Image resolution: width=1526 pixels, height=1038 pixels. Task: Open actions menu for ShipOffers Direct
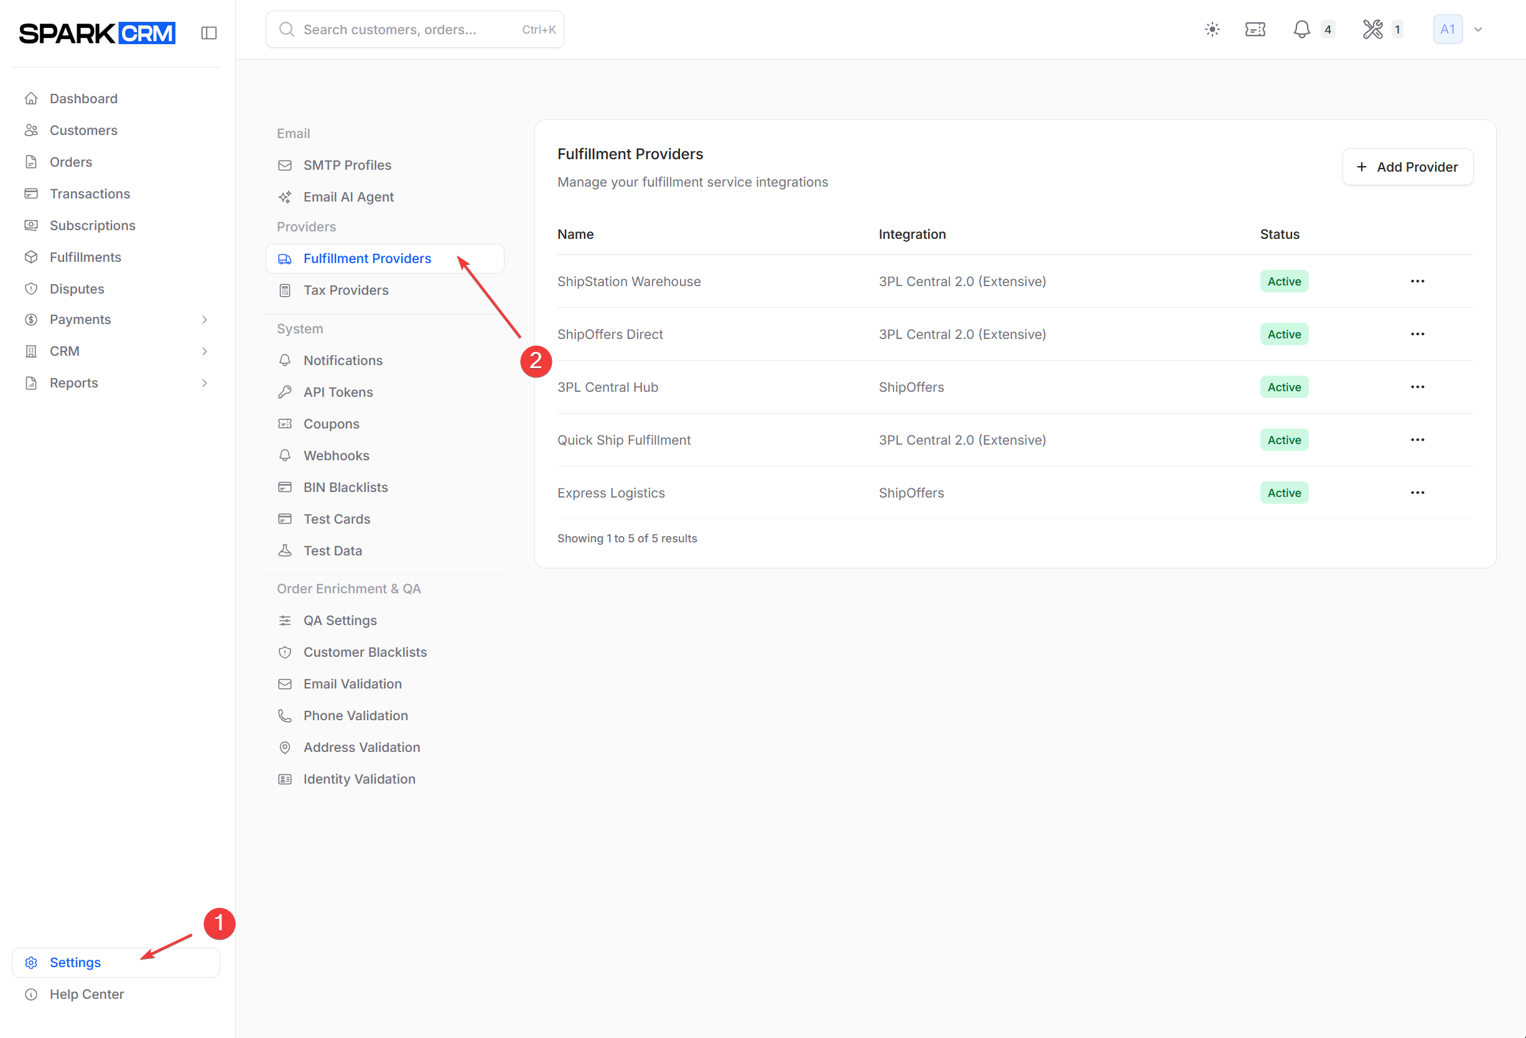click(x=1417, y=334)
